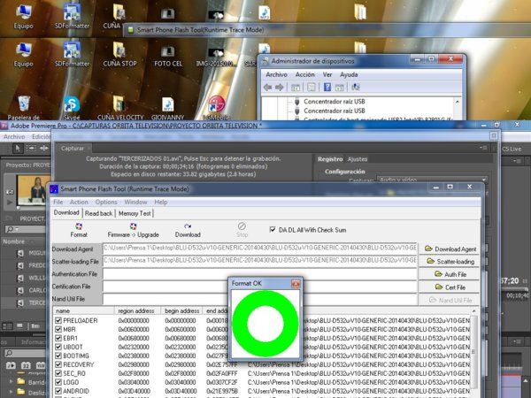Click the Download Agent path field
The width and height of the screenshot is (531, 398).
click(259, 248)
